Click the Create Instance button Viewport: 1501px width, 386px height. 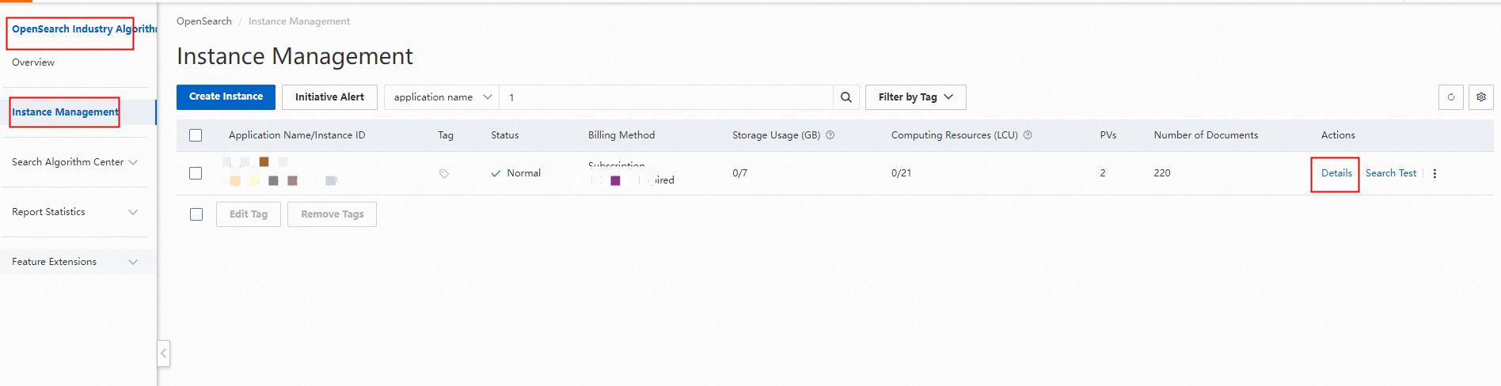point(226,96)
